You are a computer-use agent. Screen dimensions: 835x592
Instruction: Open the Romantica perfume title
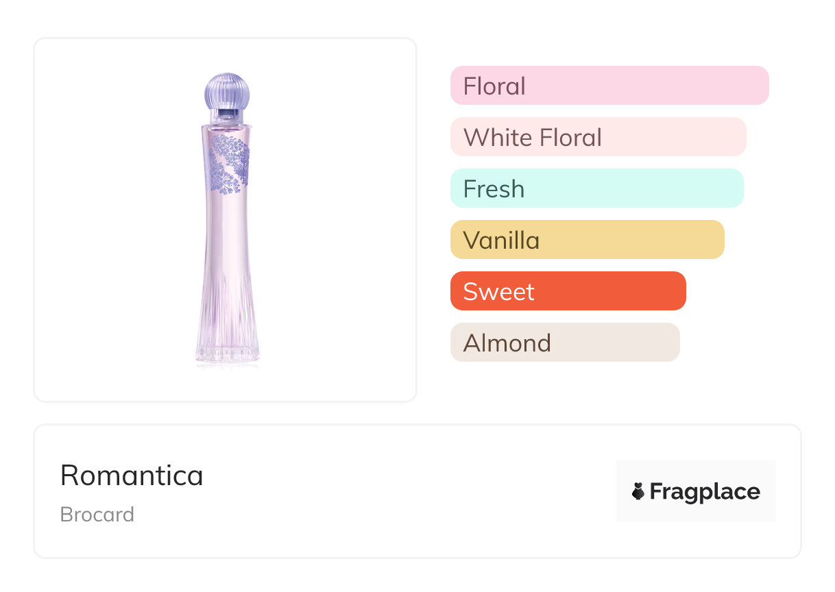click(132, 476)
